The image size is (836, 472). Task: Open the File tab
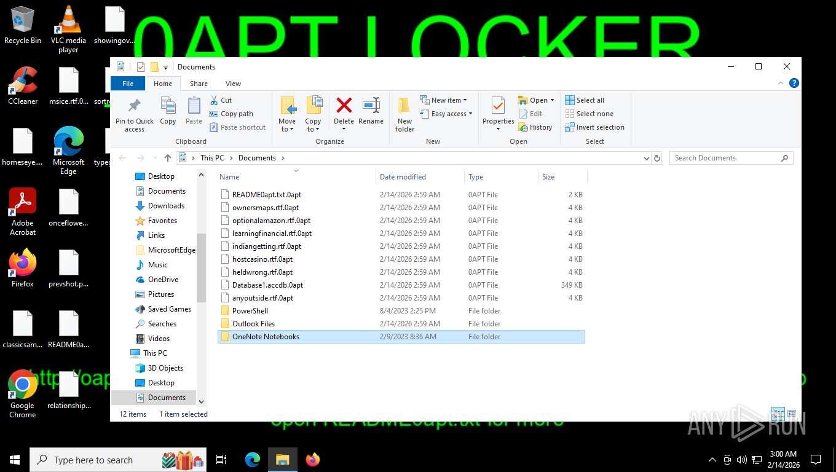point(128,84)
